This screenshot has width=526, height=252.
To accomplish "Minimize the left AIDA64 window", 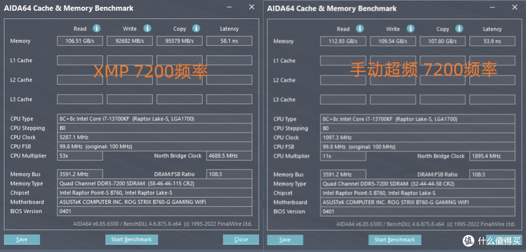I will click(229, 7).
